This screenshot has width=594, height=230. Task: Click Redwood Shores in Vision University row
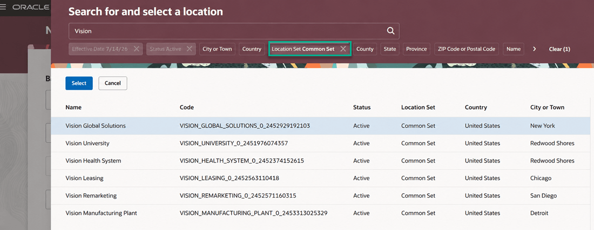pyautogui.click(x=552, y=143)
